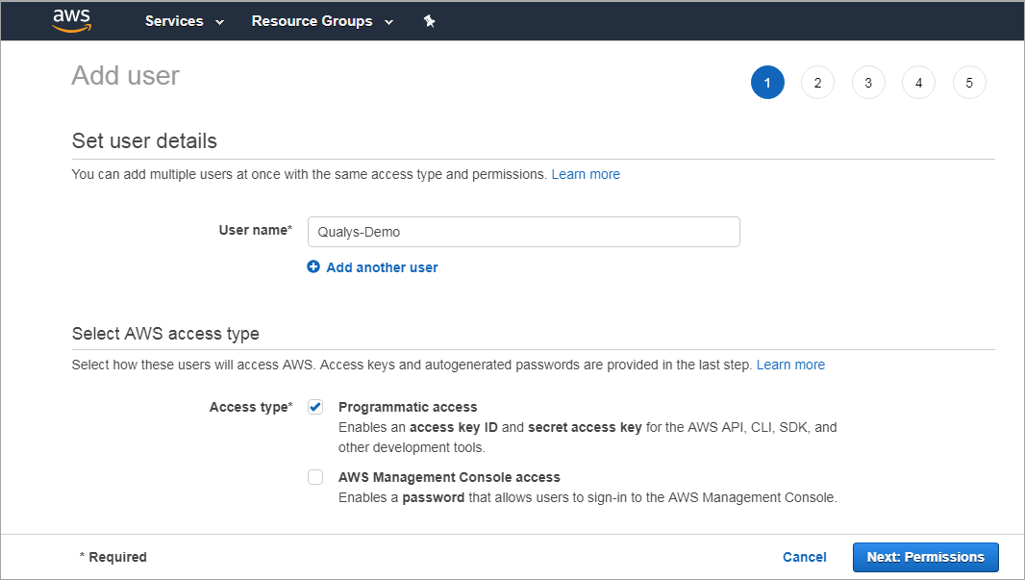This screenshot has width=1025, height=580.
Task: Enable AWS Management Console access
Action: [315, 476]
